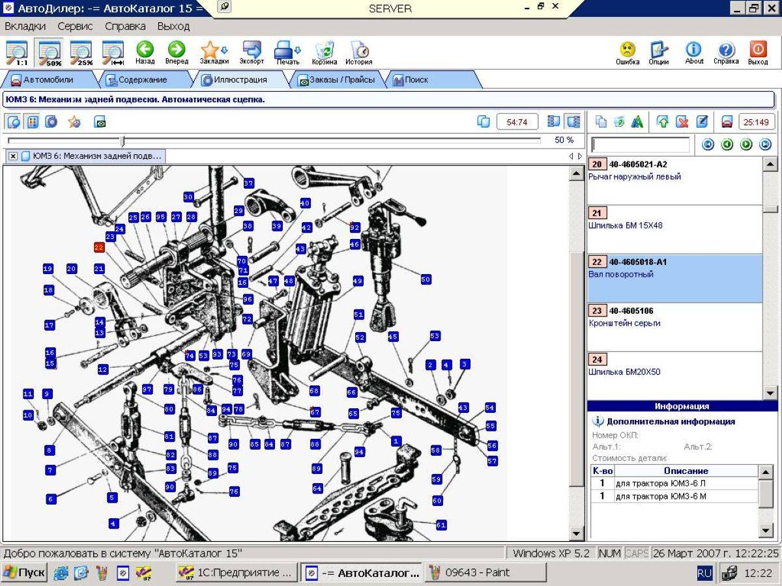
Task: Switch to the Содержание tab
Action: pos(142,80)
